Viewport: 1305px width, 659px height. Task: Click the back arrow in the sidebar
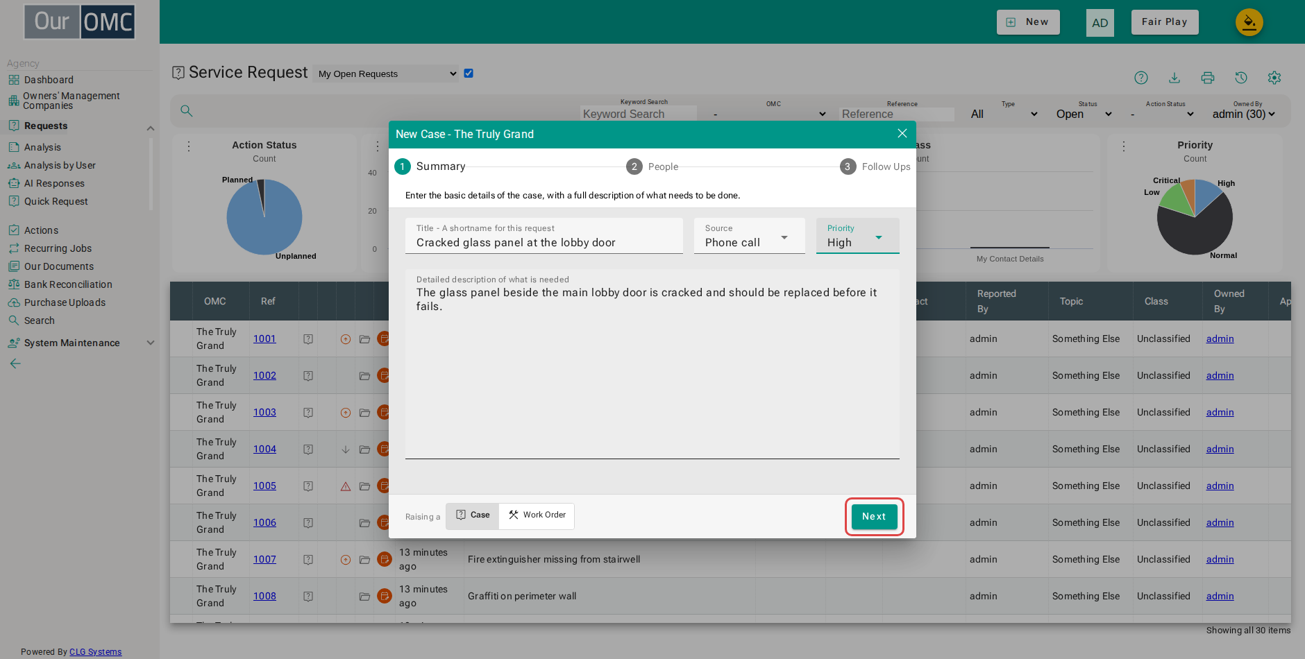tap(15, 363)
